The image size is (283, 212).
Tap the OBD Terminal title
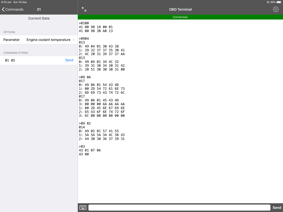pyautogui.click(x=180, y=9)
